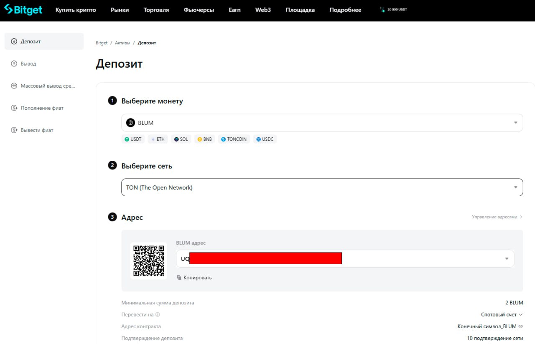Choose the USDC quick coin chip
Viewport: 535px width, 344px height.
coord(265,139)
